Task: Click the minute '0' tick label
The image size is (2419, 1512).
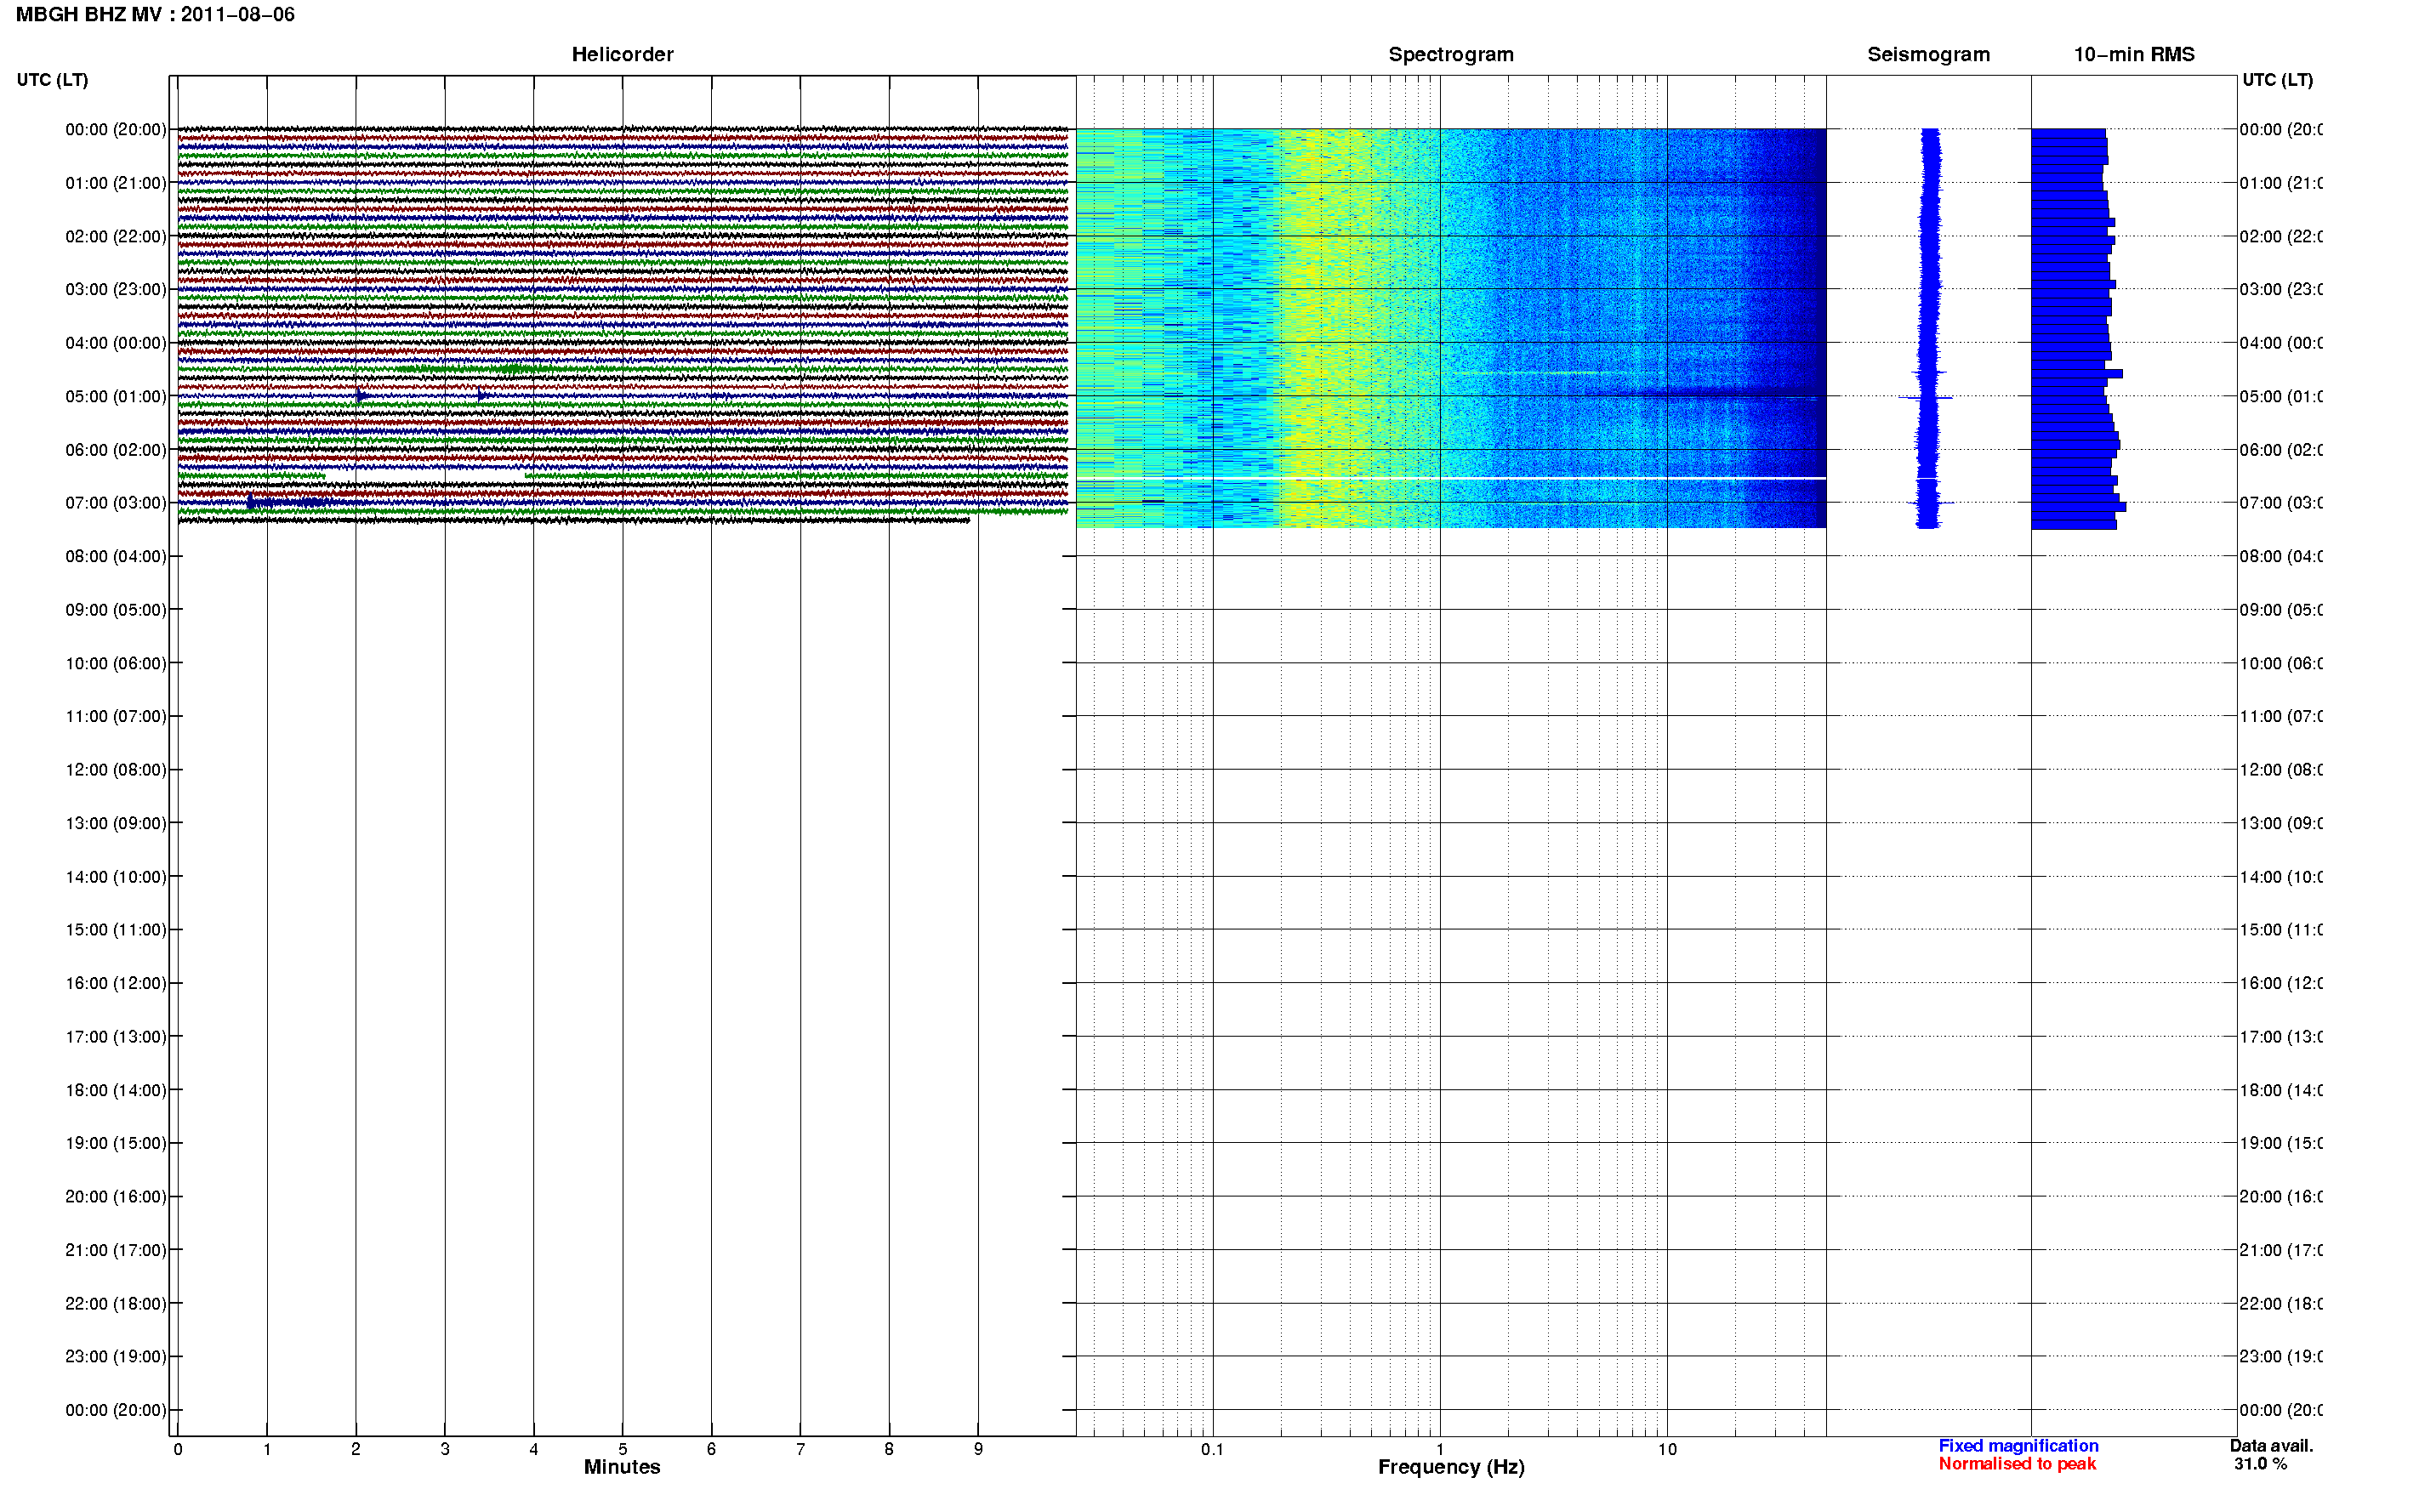Action: (x=178, y=1449)
